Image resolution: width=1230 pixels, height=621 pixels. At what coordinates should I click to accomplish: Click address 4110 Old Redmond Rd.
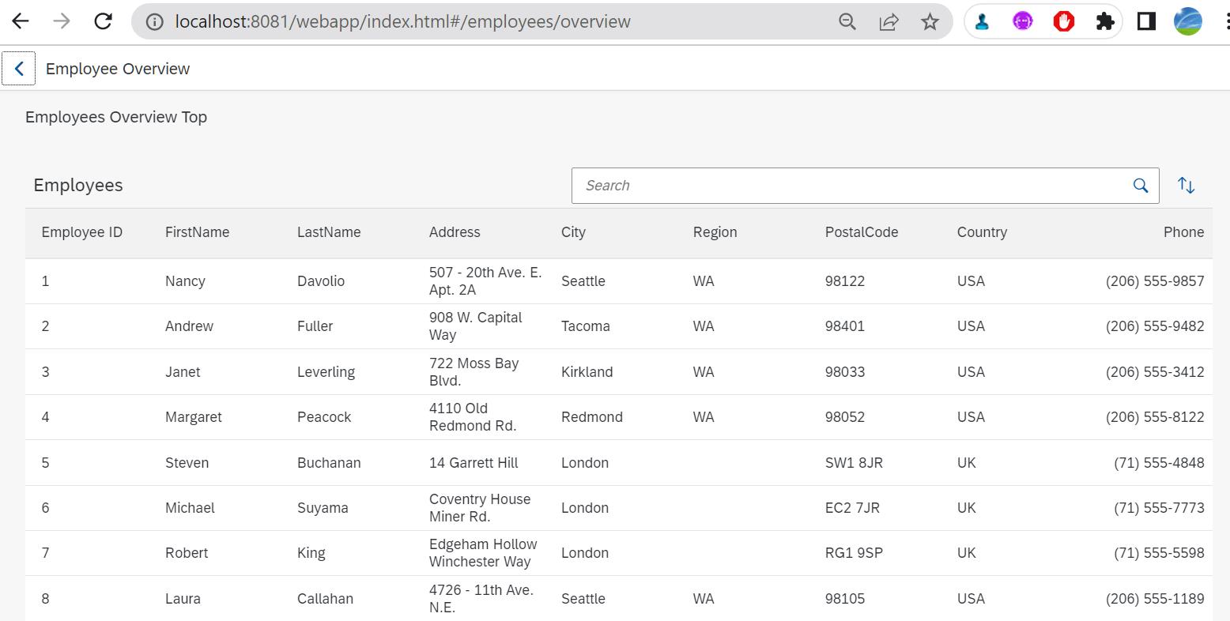[x=473, y=417]
